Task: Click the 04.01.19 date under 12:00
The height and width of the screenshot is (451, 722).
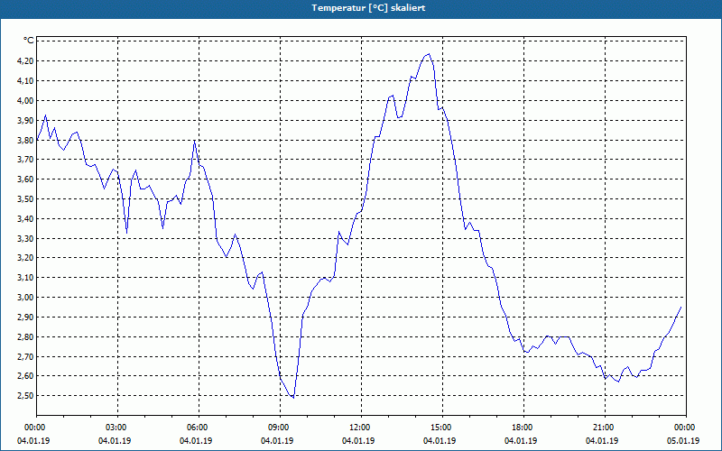Action: click(358, 441)
